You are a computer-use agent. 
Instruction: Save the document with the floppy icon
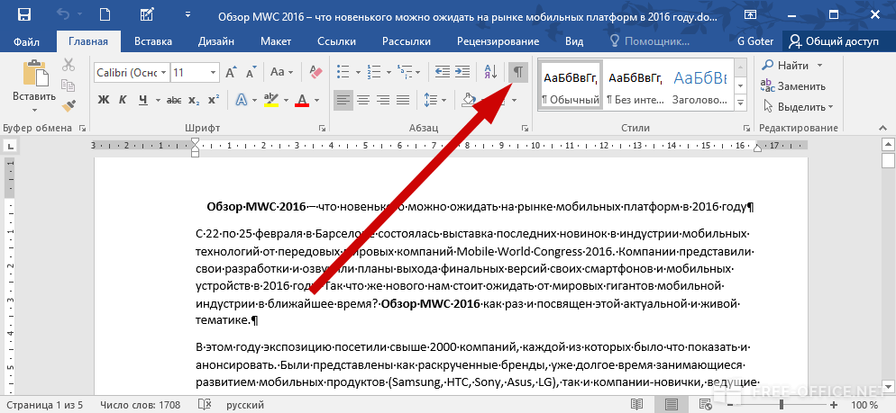tap(24, 14)
